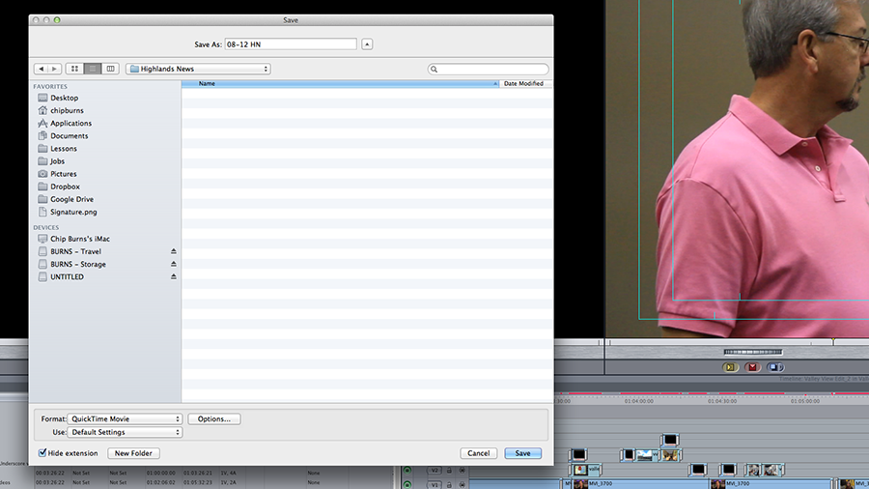Screen dimensions: 869x489
Task: Select the BURNS – Travel drive
Action: (x=75, y=251)
